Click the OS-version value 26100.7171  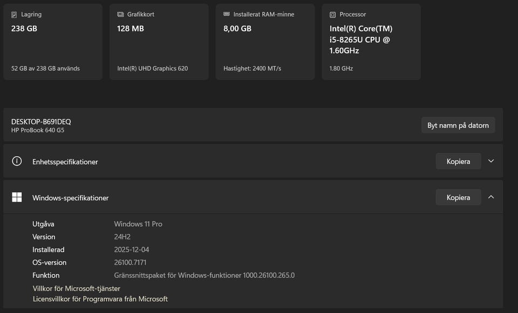click(131, 262)
